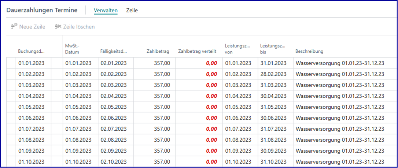
Task: Click the MwSt.-Datum column header
Action: [x=73, y=49]
